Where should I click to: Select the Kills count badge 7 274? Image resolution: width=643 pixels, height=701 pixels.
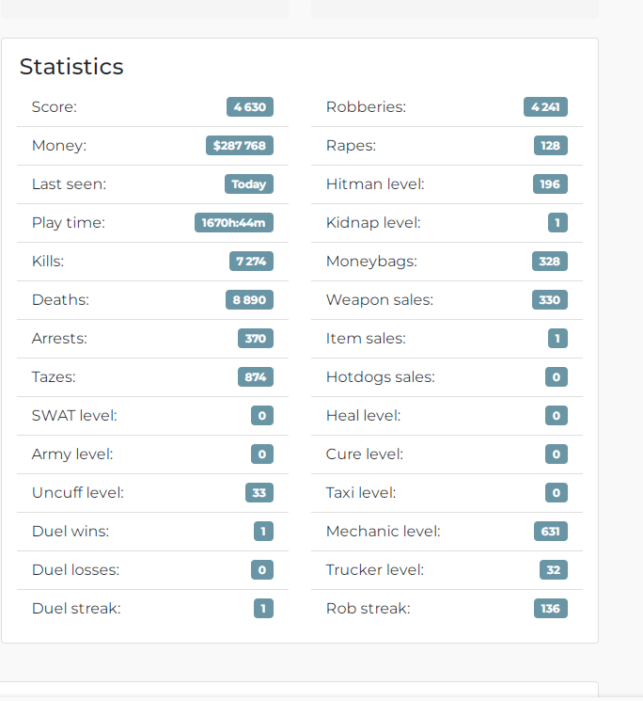(251, 261)
